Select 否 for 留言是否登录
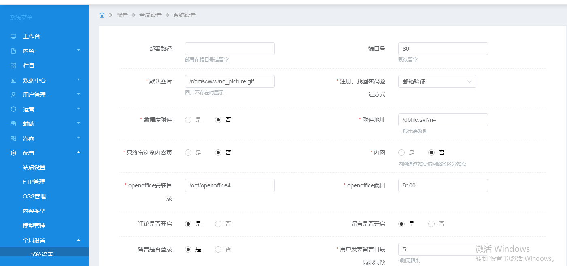 218,249
